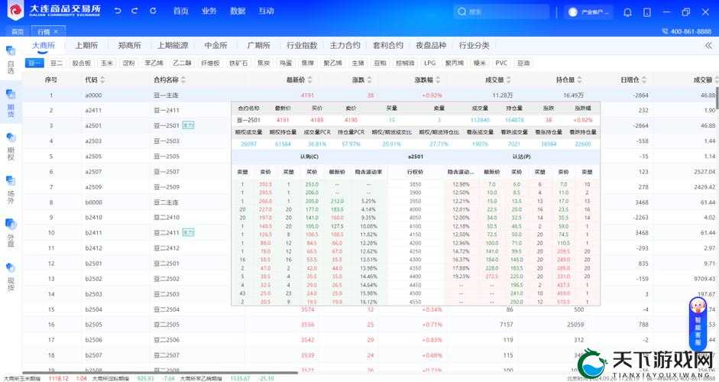Open the 套利合约 tab

(x=388, y=45)
